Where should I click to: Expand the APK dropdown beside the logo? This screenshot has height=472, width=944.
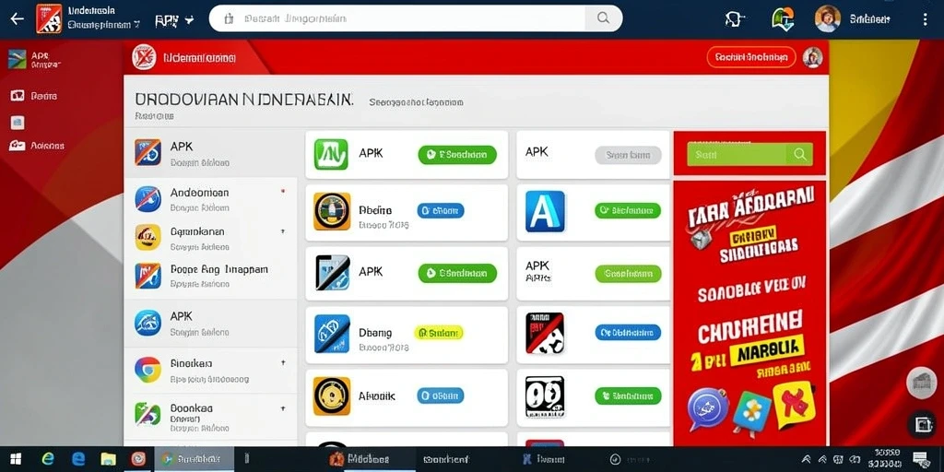[x=174, y=20]
